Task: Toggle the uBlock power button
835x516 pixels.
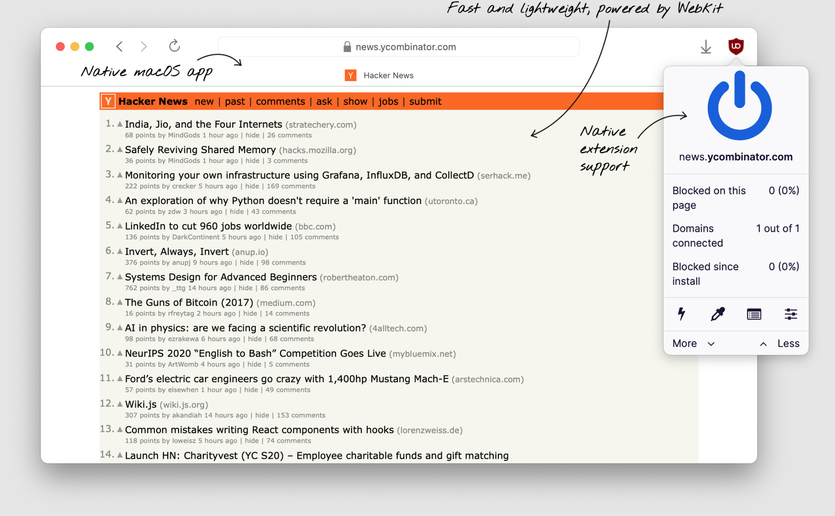Action: [x=740, y=106]
